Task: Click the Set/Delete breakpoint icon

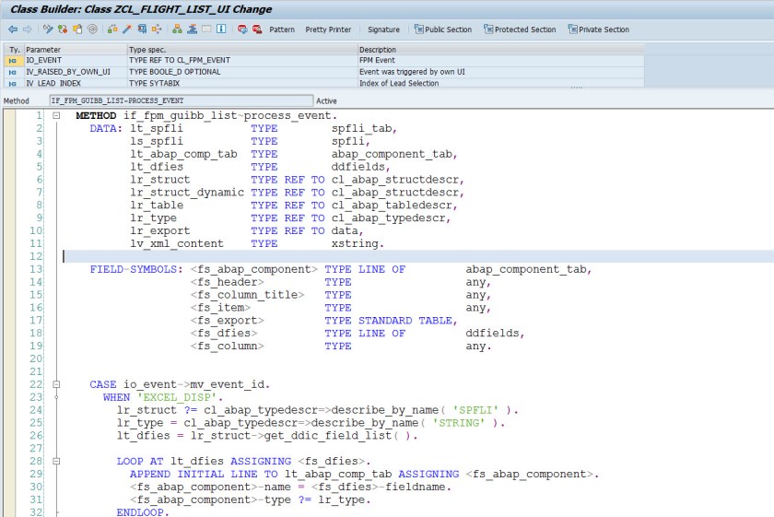Action: click(x=242, y=29)
